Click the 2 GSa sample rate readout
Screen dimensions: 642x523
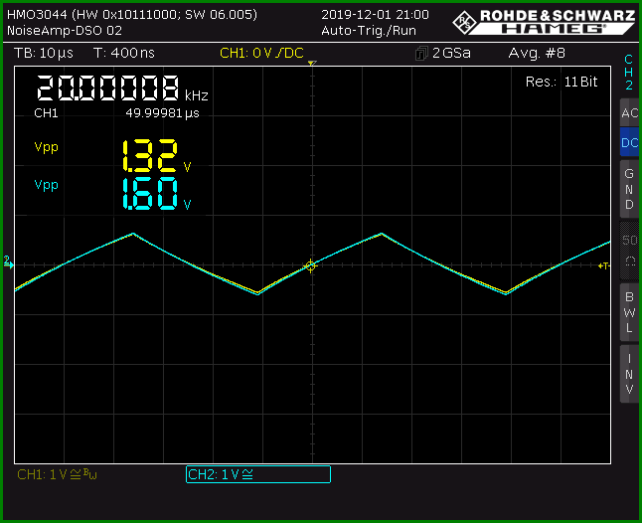(x=451, y=54)
